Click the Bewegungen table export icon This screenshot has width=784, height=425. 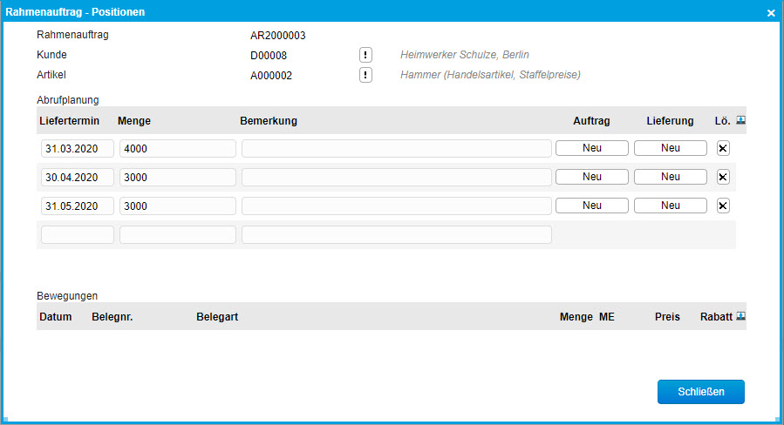click(741, 316)
